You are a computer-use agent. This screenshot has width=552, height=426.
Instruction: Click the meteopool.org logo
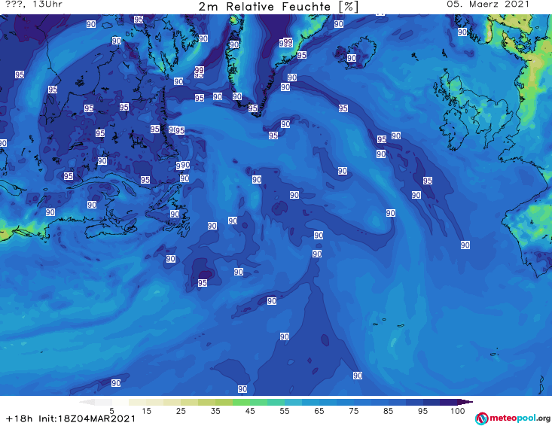(513, 418)
